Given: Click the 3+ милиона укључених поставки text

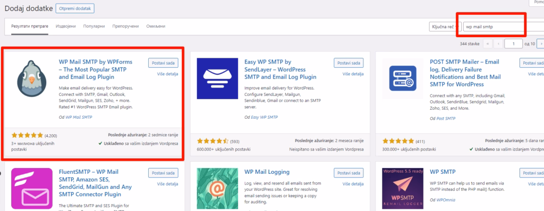Looking at the screenshot, I should click(33, 146).
